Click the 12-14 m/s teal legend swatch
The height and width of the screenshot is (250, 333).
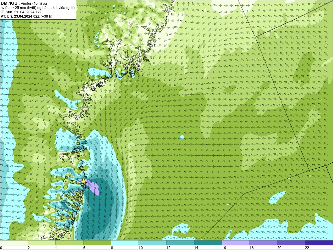tap(180, 243)
